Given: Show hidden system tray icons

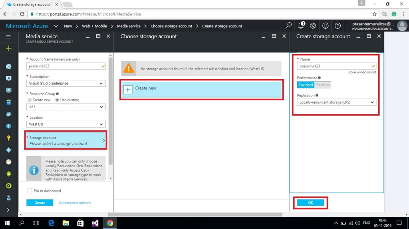Looking at the screenshot, I should click(x=336, y=223).
